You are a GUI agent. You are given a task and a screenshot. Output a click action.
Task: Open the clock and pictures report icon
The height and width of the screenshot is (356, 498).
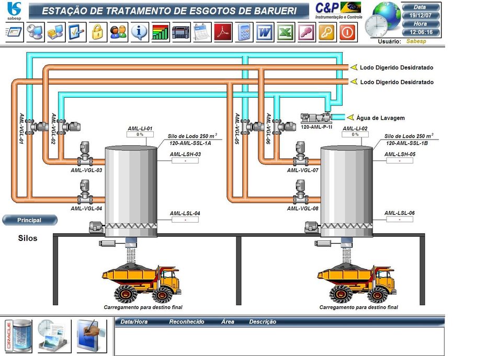54,336
